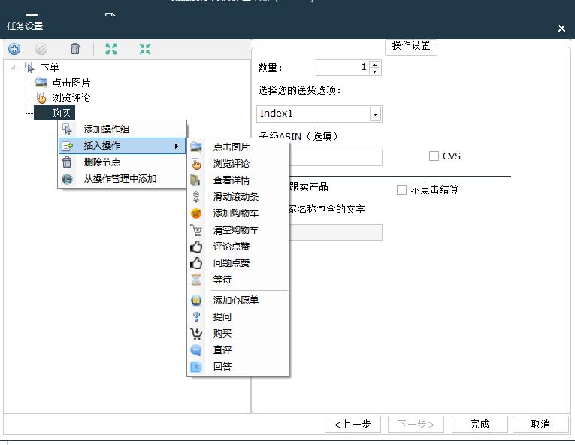The height and width of the screenshot is (445, 575).
Task: Click the blue icon beside 添加心愿单
Action: pos(196,301)
